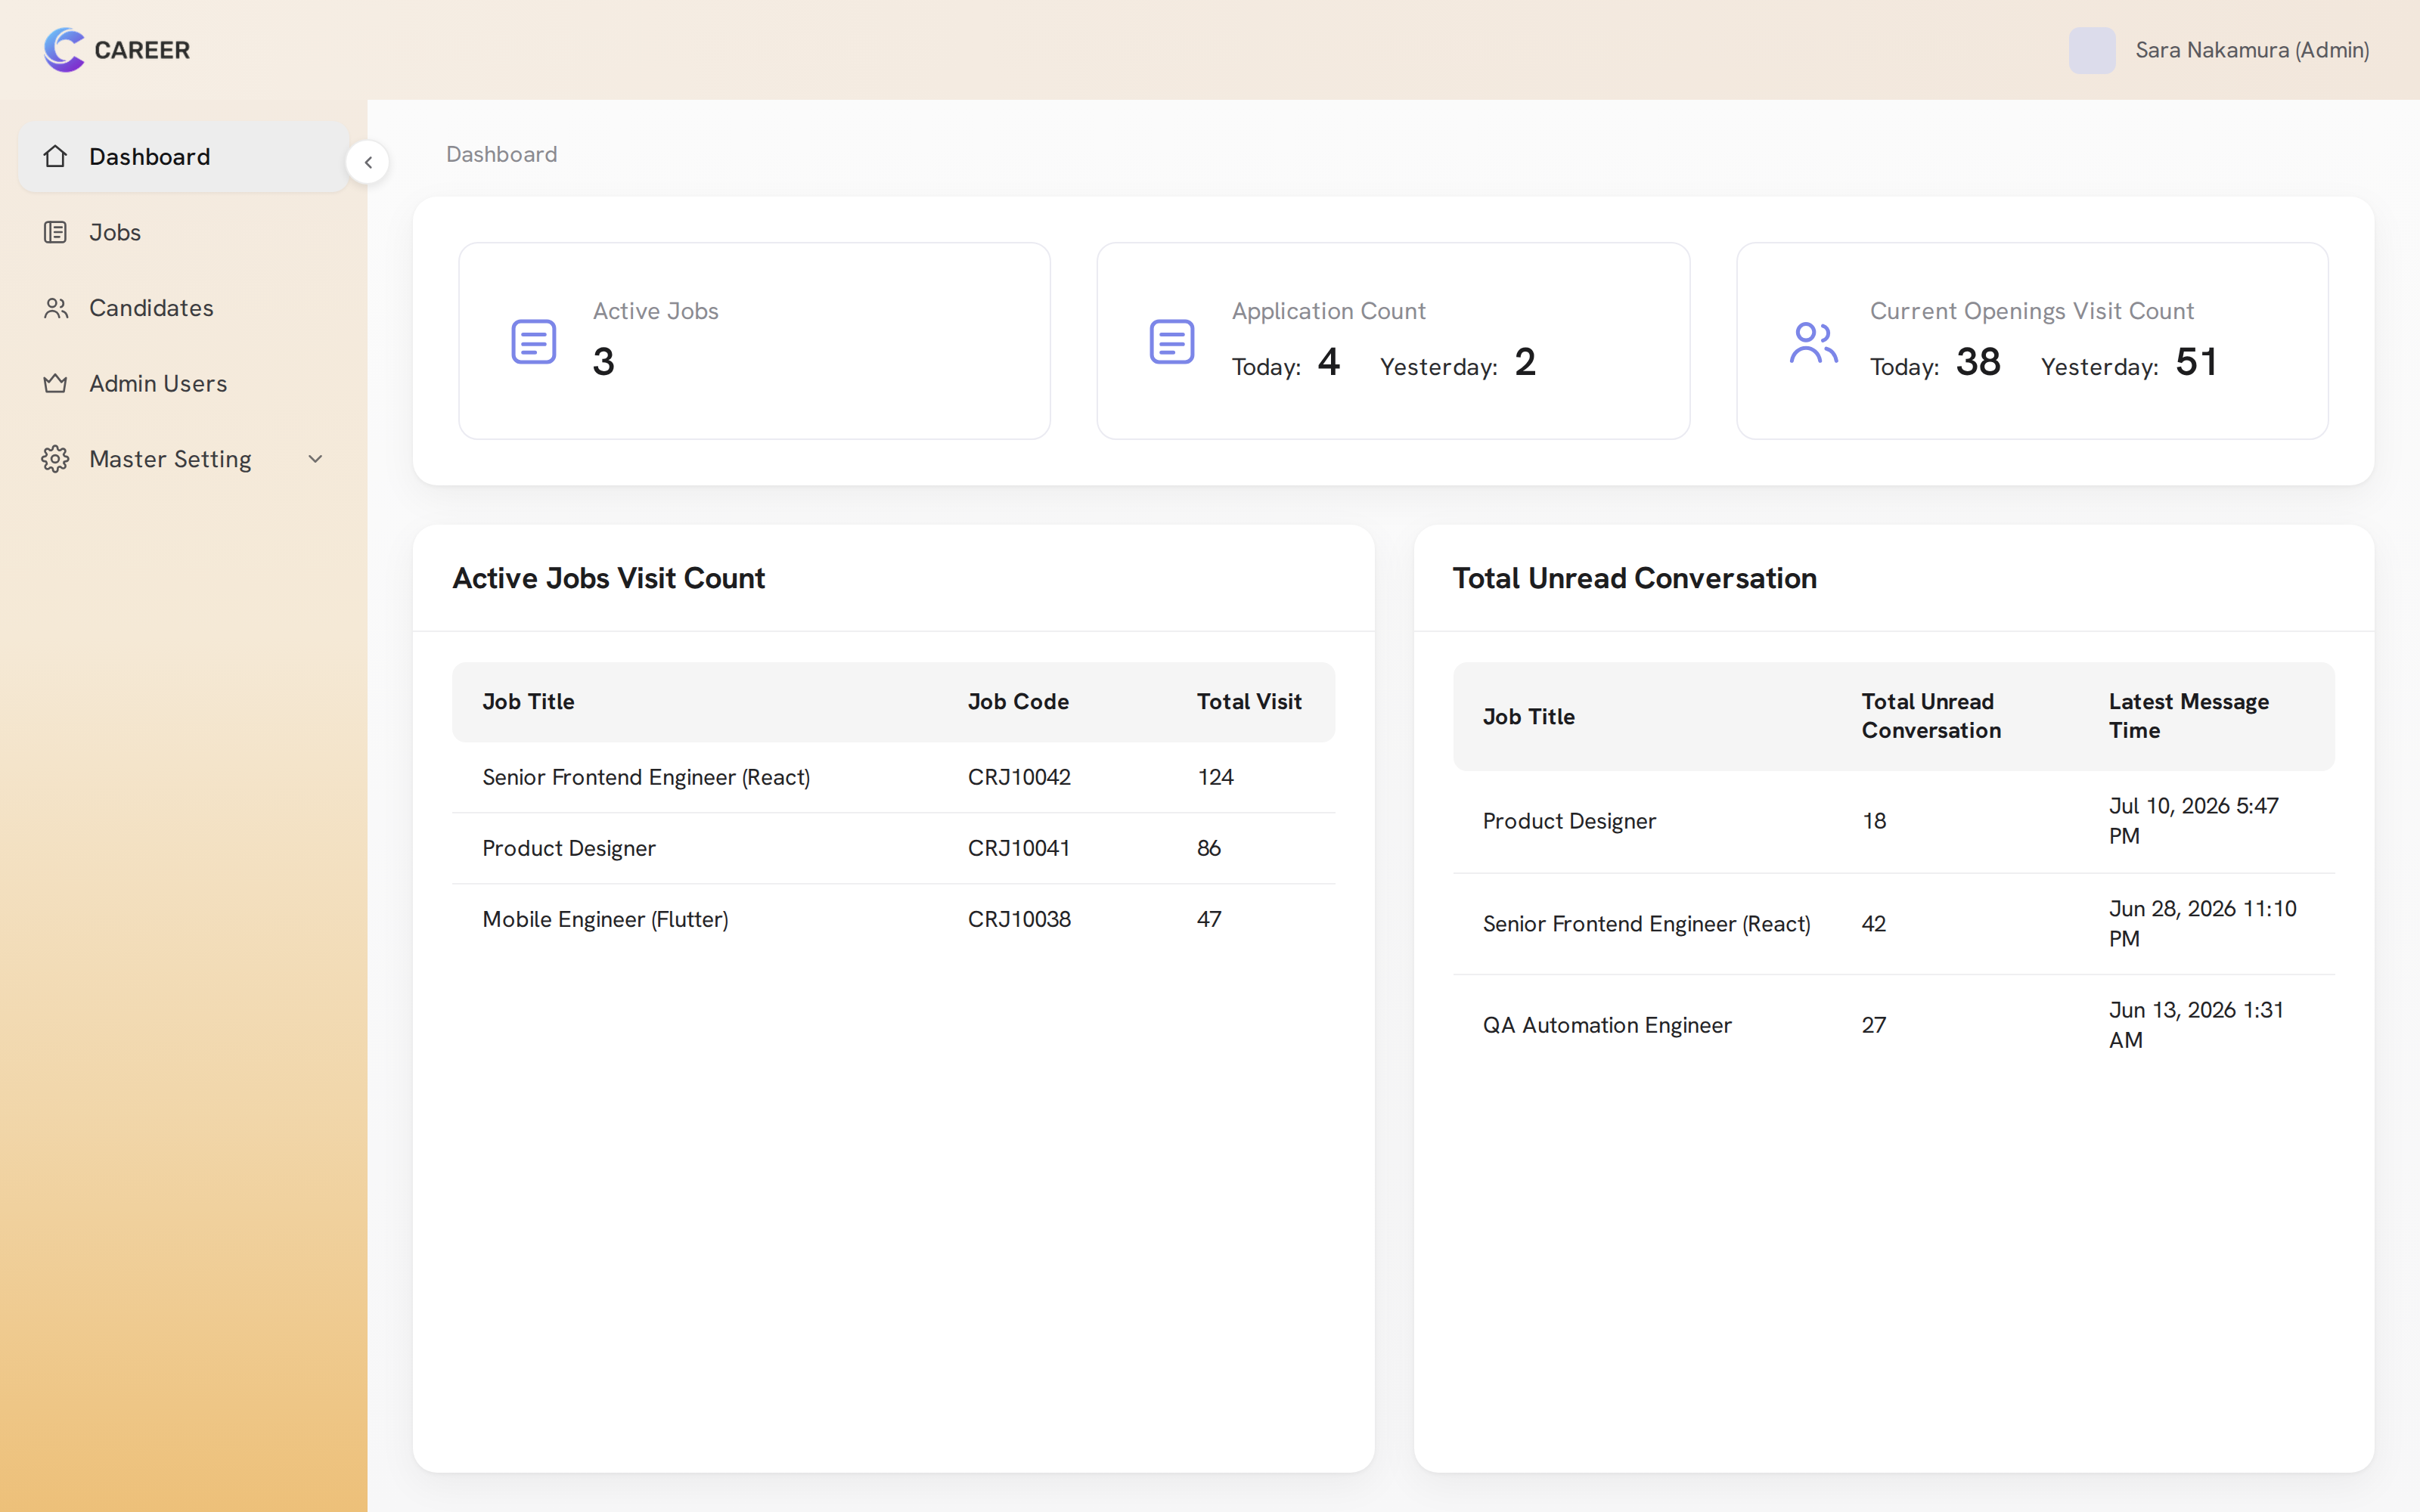Click the Jun 13, 2026 1:31 AM timestamp
The height and width of the screenshot is (1512, 2420).
click(x=2196, y=1025)
